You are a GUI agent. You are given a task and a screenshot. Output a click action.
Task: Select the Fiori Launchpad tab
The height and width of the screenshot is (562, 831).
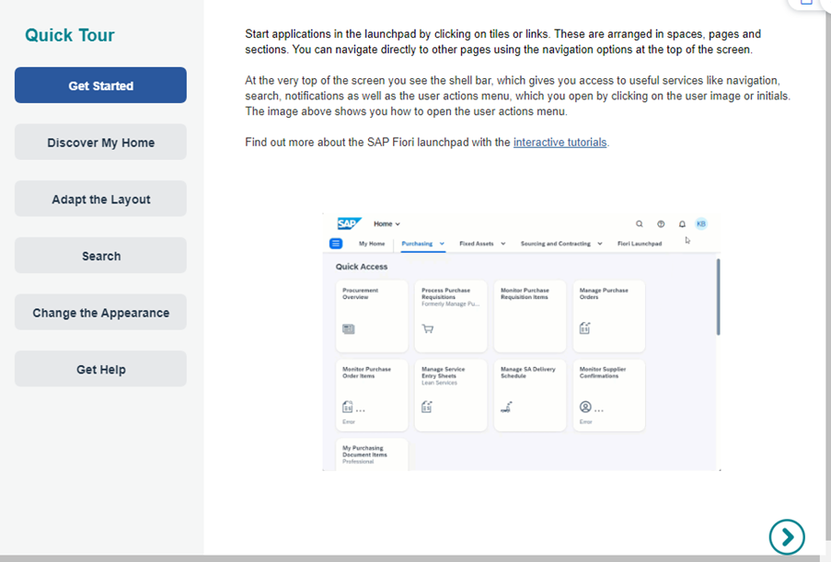coord(639,244)
